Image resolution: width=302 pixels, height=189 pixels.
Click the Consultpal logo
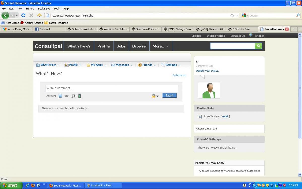point(49,46)
